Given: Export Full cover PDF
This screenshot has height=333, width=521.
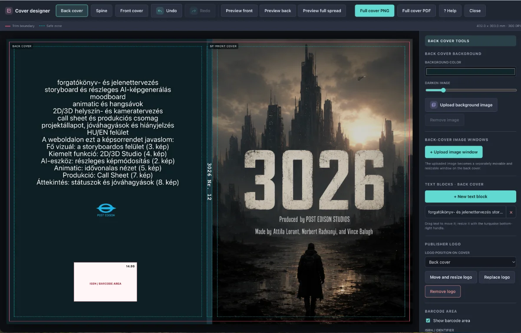Looking at the screenshot, I should pos(416,11).
